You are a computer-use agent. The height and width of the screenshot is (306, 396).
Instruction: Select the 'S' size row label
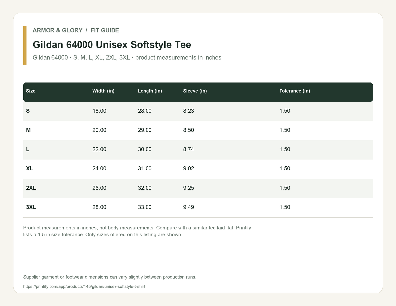coord(28,111)
